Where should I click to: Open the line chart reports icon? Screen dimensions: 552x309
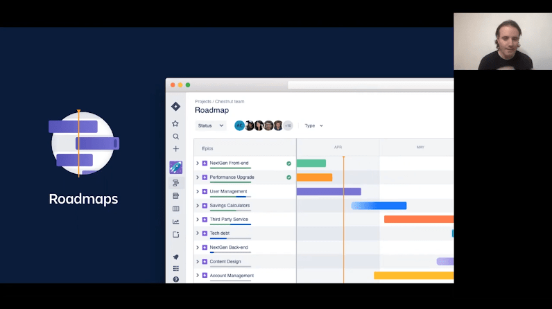(175, 222)
